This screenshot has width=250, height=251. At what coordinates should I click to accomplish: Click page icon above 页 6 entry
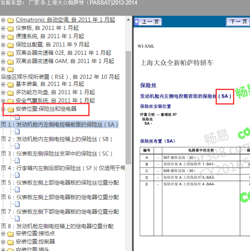point(17,190)
